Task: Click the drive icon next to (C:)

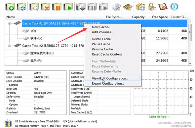Action: click(26, 31)
